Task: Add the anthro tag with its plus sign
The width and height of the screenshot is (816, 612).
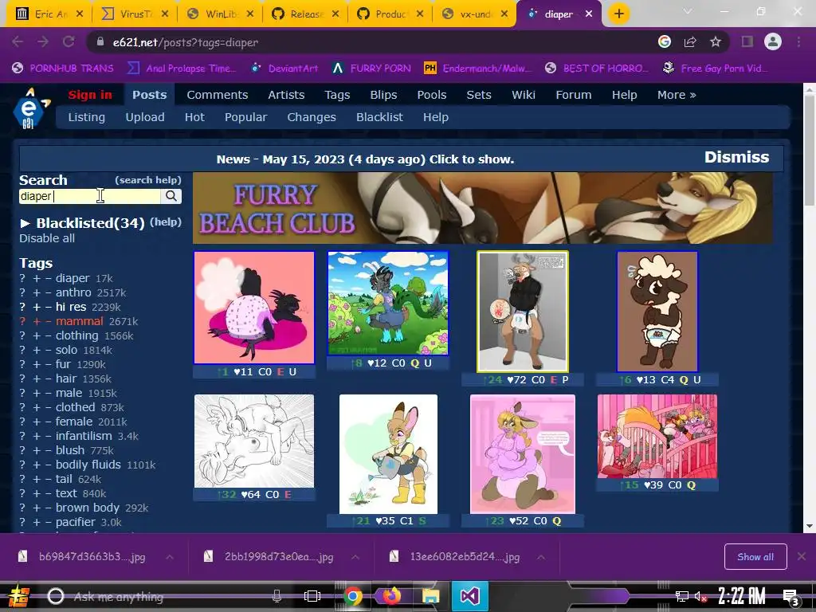Action: [37, 293]
